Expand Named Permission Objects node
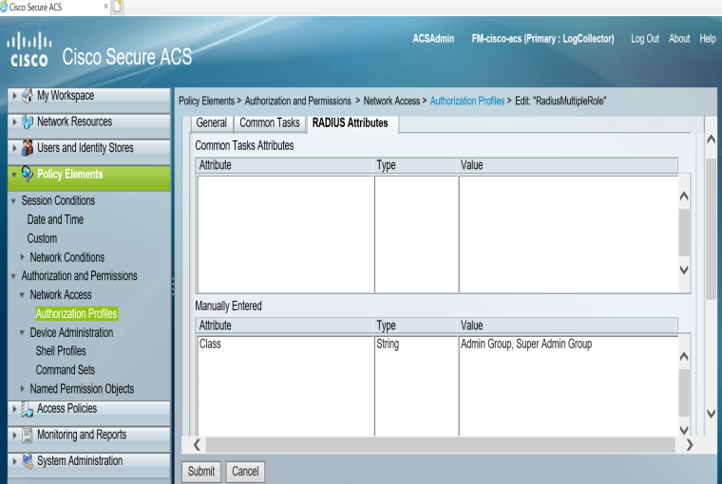 23,389
